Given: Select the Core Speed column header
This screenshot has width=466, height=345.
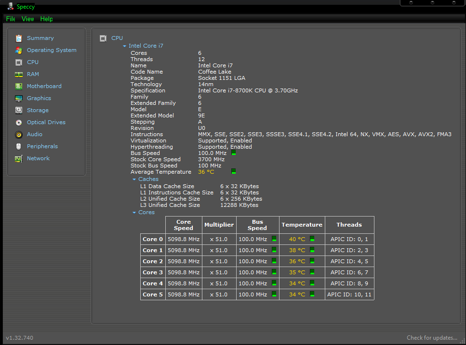Looking at the screenshot, I should point(184,225).
